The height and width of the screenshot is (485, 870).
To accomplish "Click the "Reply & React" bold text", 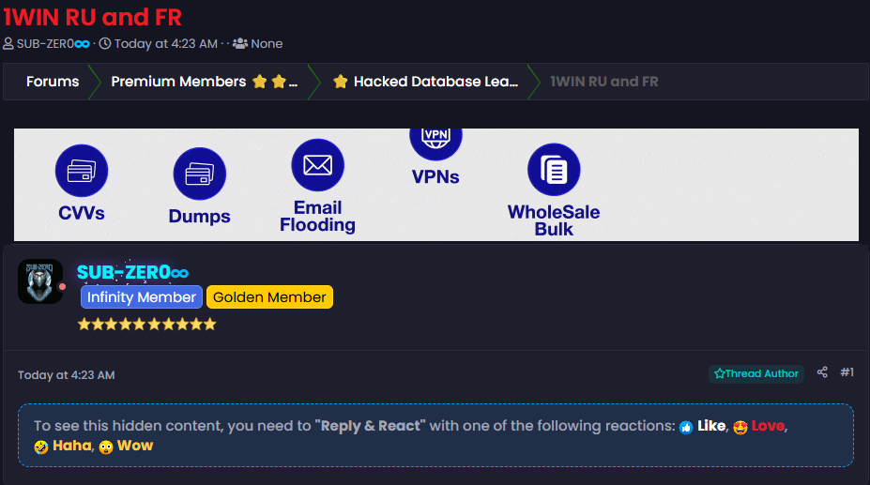I will [x=370, y=426].
